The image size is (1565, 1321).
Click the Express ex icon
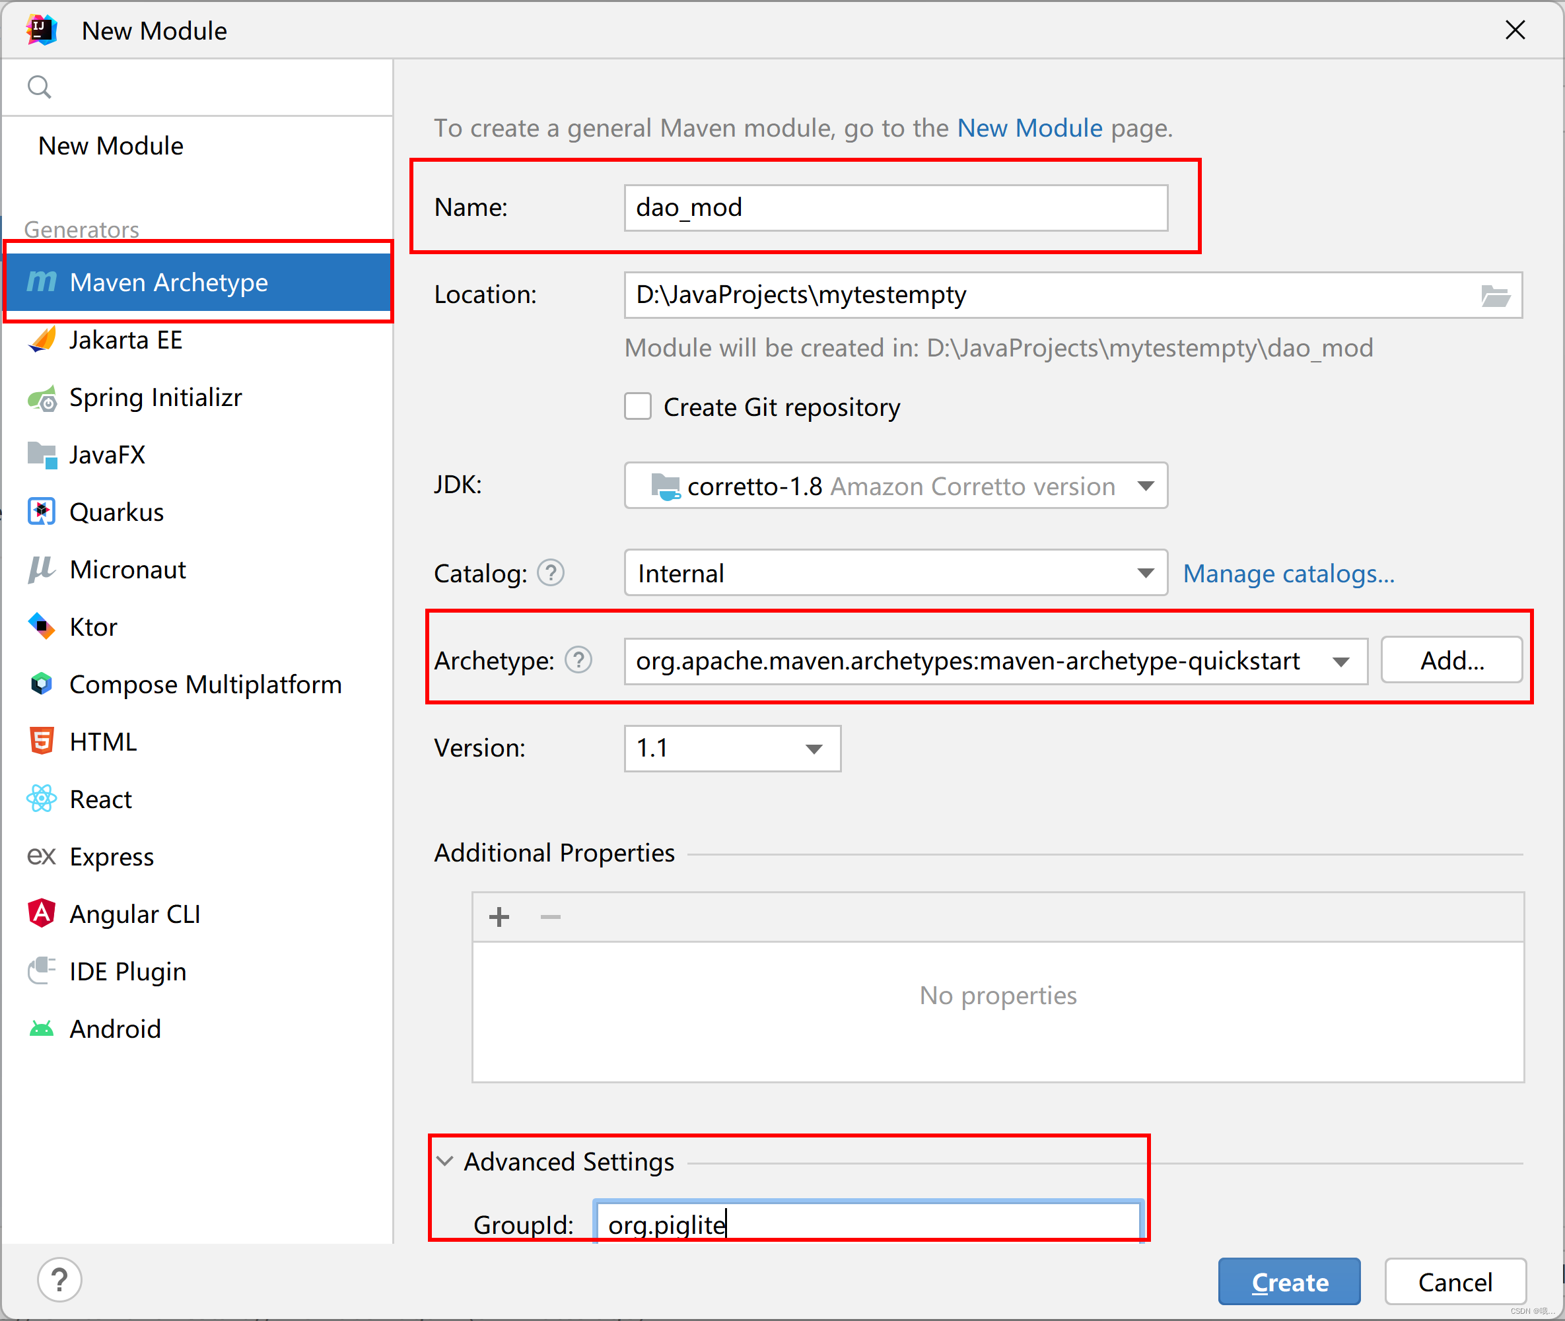coord(42,856)
